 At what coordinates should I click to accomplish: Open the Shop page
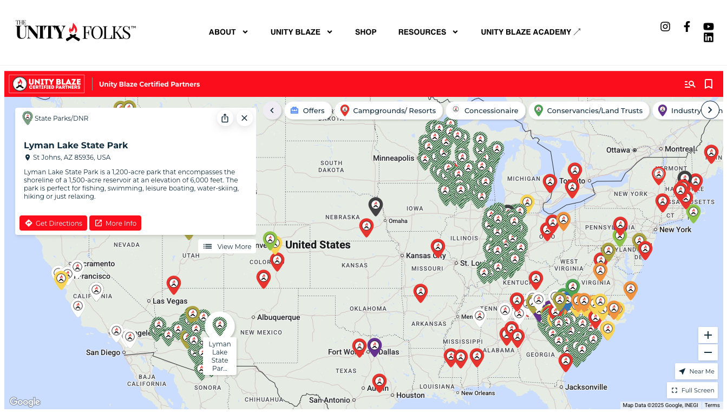coord(366,32)
